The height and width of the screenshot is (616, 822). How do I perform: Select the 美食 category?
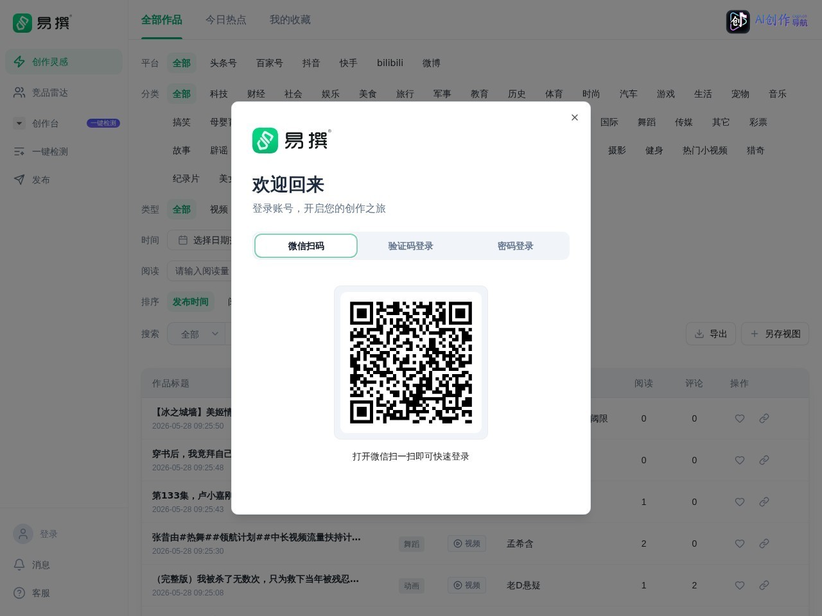coord(368,94)
